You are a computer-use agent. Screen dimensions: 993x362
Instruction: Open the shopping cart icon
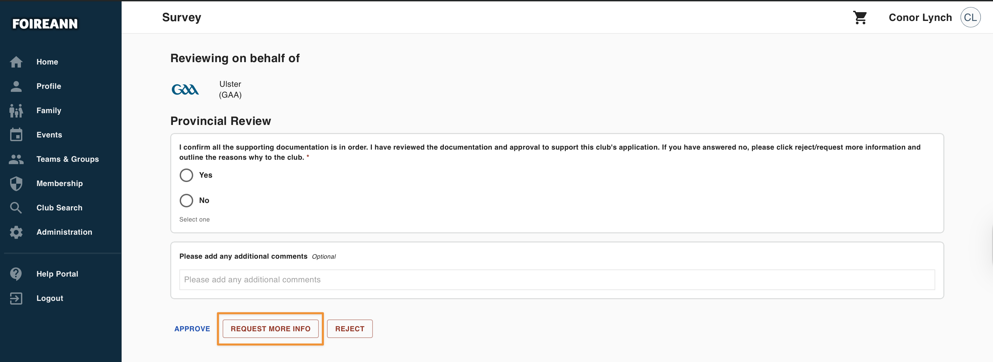[860, 18]
